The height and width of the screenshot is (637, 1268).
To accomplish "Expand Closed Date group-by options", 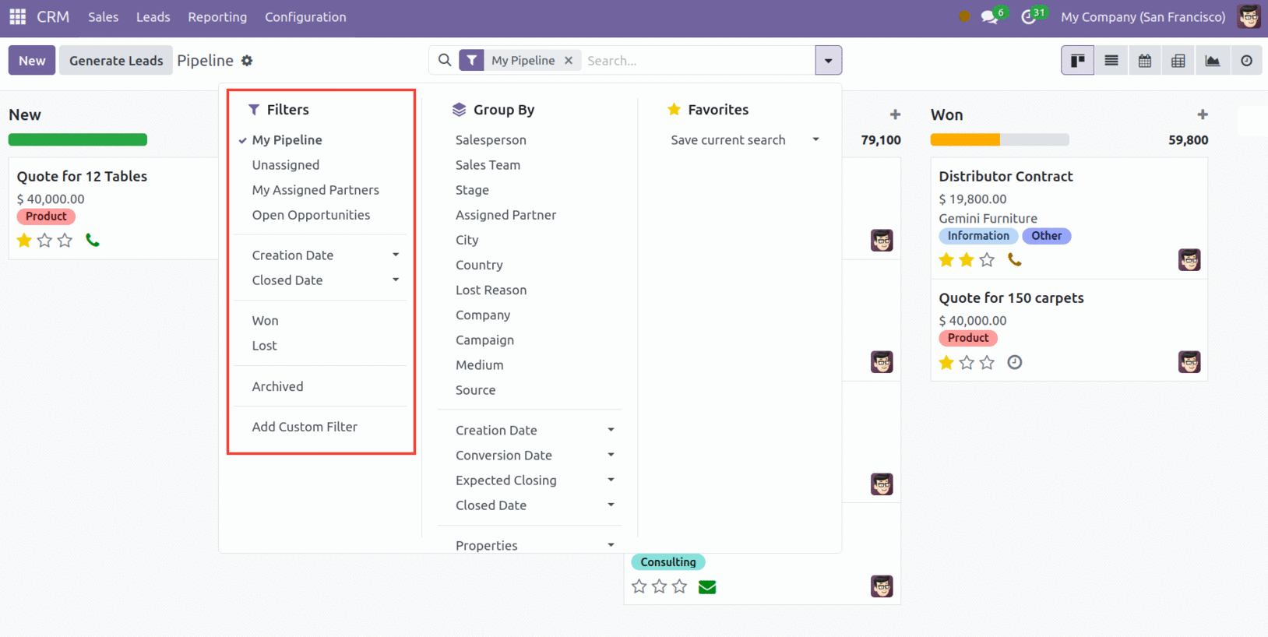I will coord(530,505).
